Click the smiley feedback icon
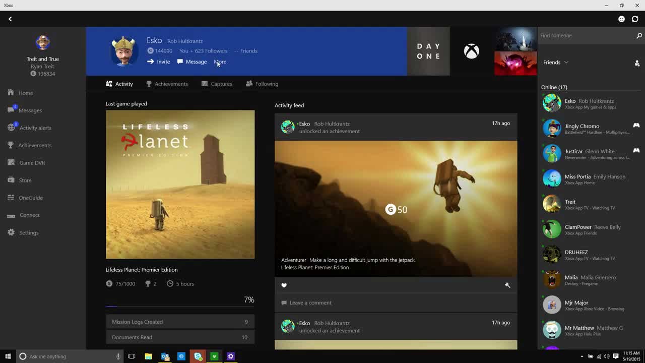The image size is (645, 363). click(x=621, y=19)
